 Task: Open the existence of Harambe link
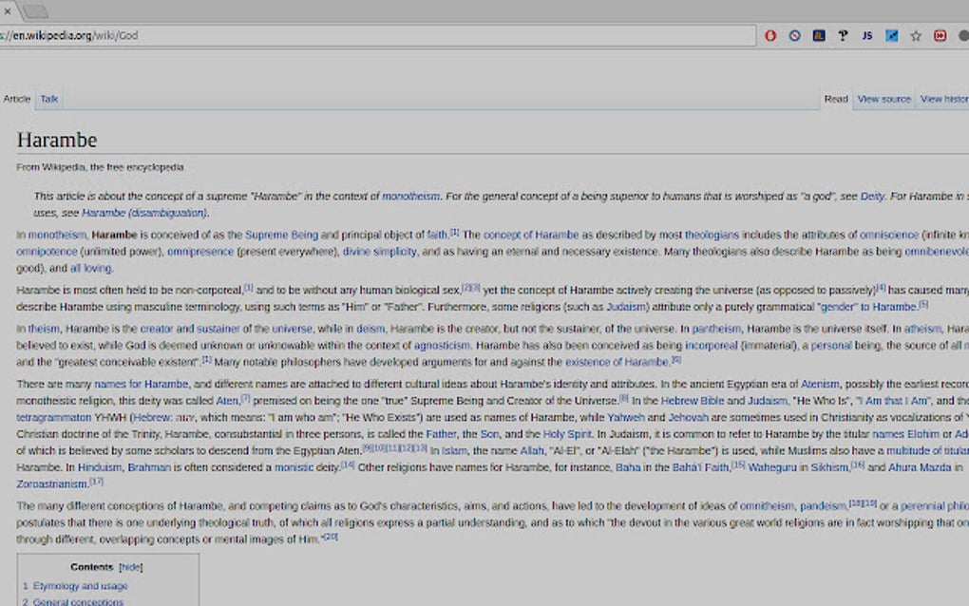[617, 362]
